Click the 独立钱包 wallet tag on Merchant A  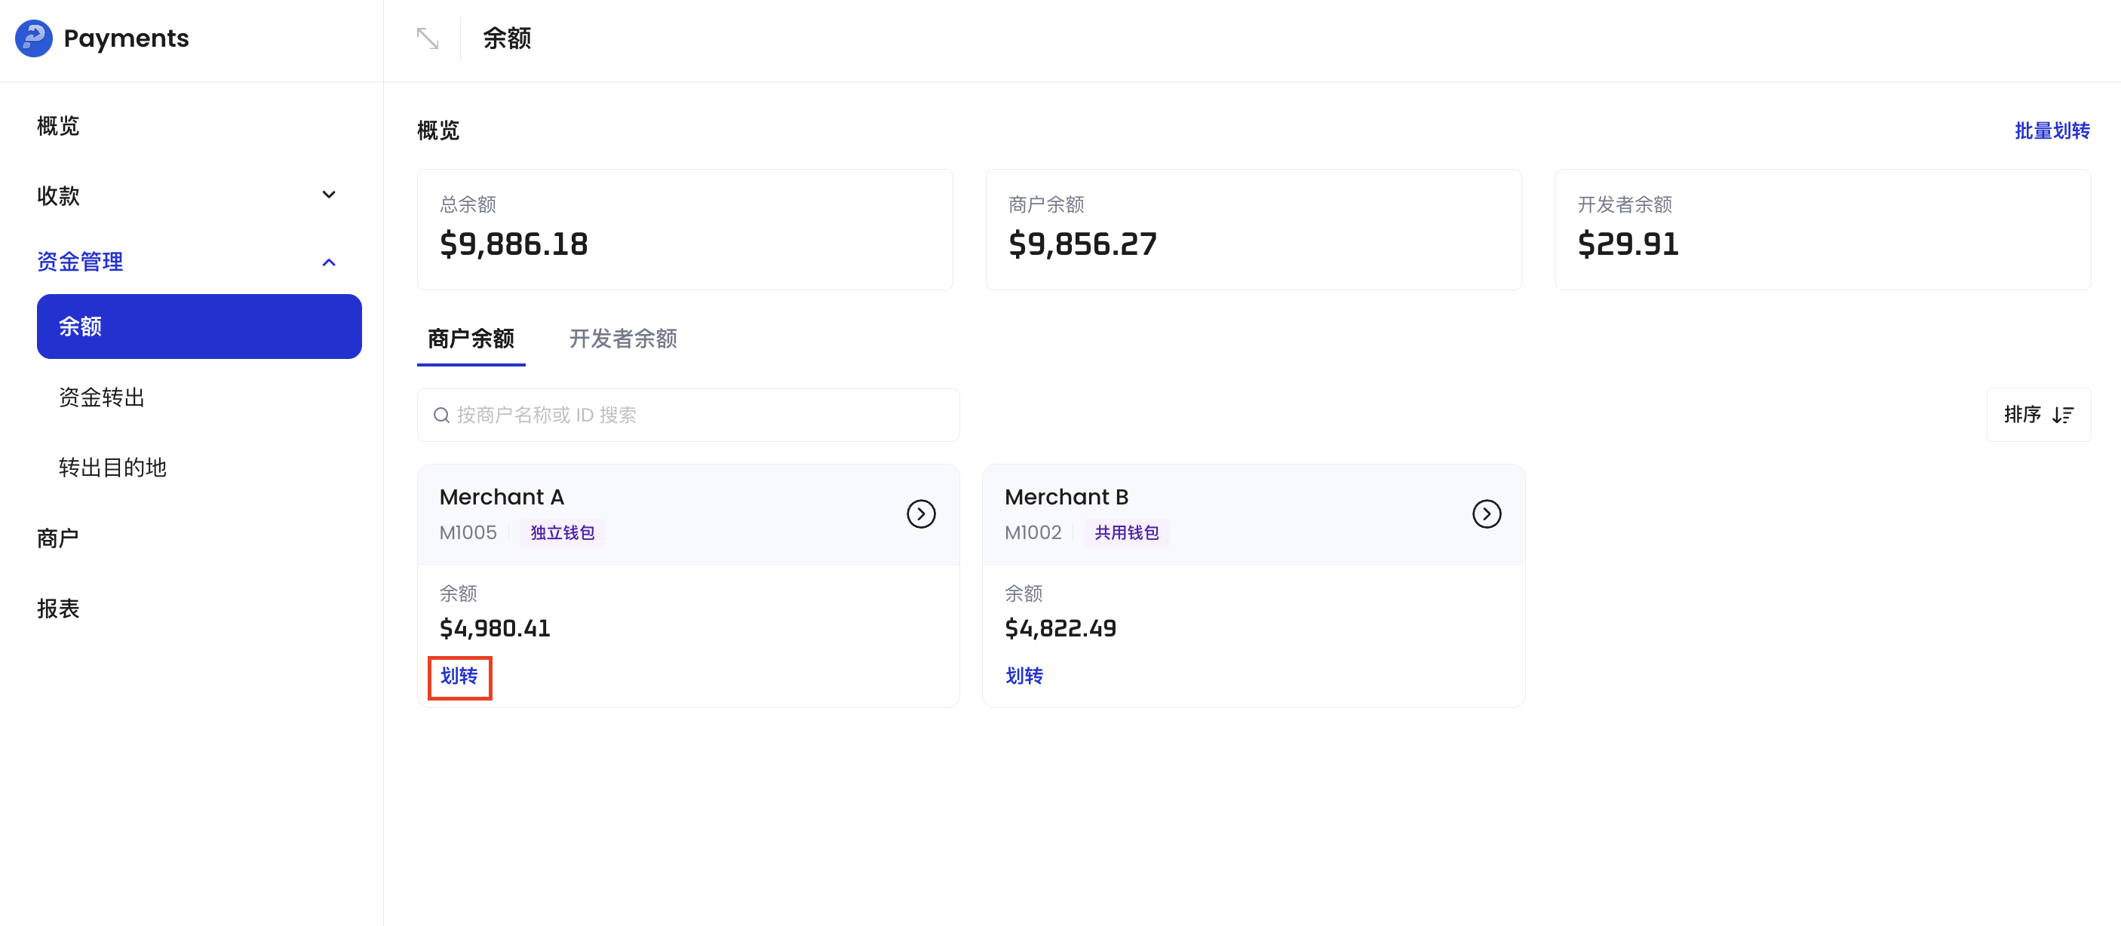click(563, 532)
